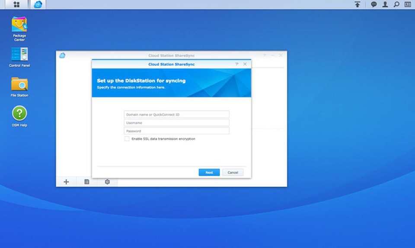
Task: Click the Next button
Action: tap(209, 173)
